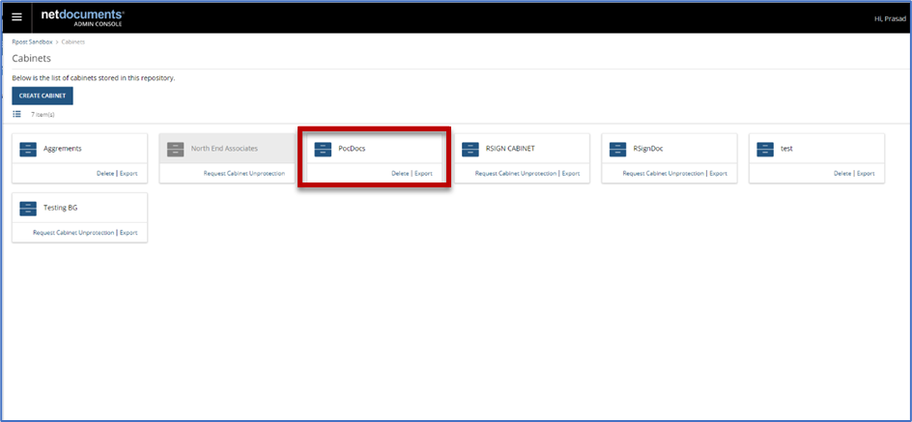
Task: Delete the PocDocs cabinet
Action: coord(400,174)
